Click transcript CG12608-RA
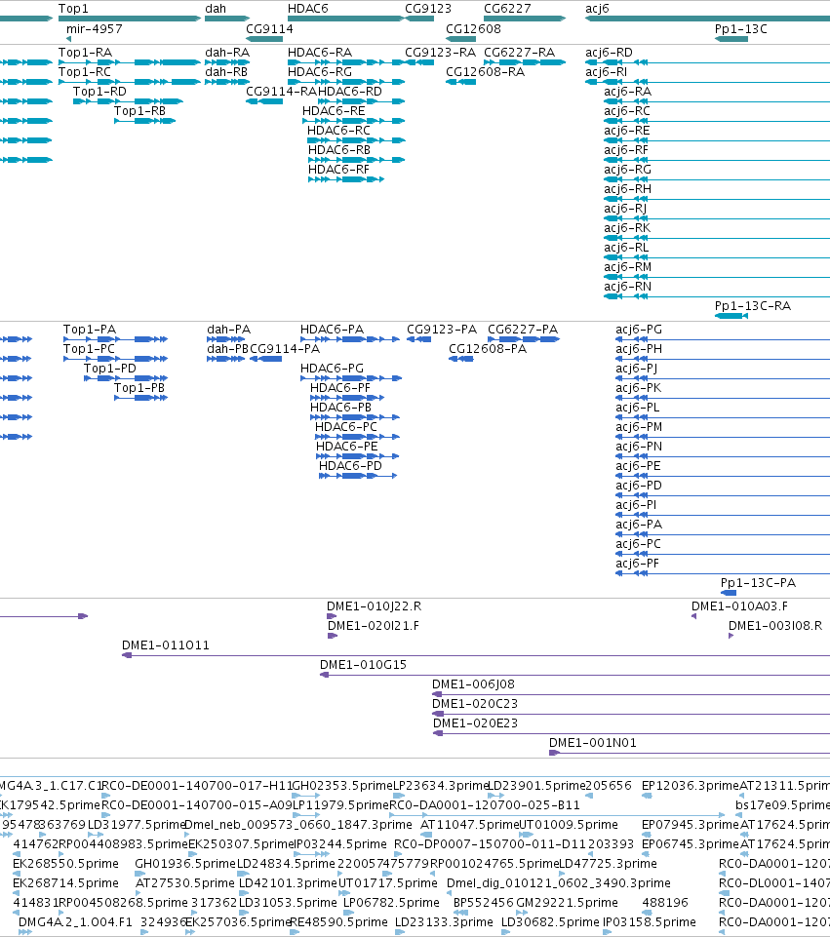Screen dimensions: 830x937 click(460, 82)
